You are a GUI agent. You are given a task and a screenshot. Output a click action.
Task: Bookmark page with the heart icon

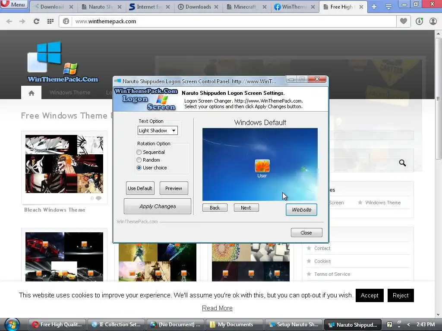click(404, 21)
